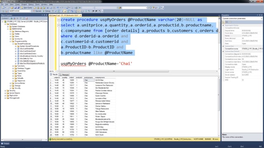264x148 pixels.
Task: Open the File menu
Action: [x=2, y=5]
